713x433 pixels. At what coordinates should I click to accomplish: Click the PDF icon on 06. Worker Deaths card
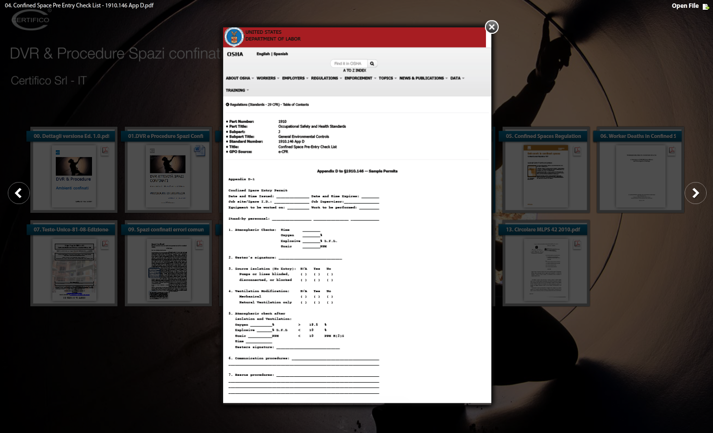(672, 151)
